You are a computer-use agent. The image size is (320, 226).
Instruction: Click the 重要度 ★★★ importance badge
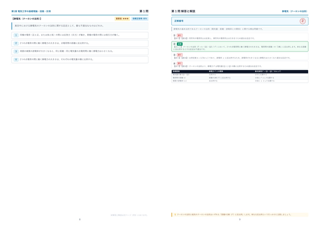click(x=122, y=19)
